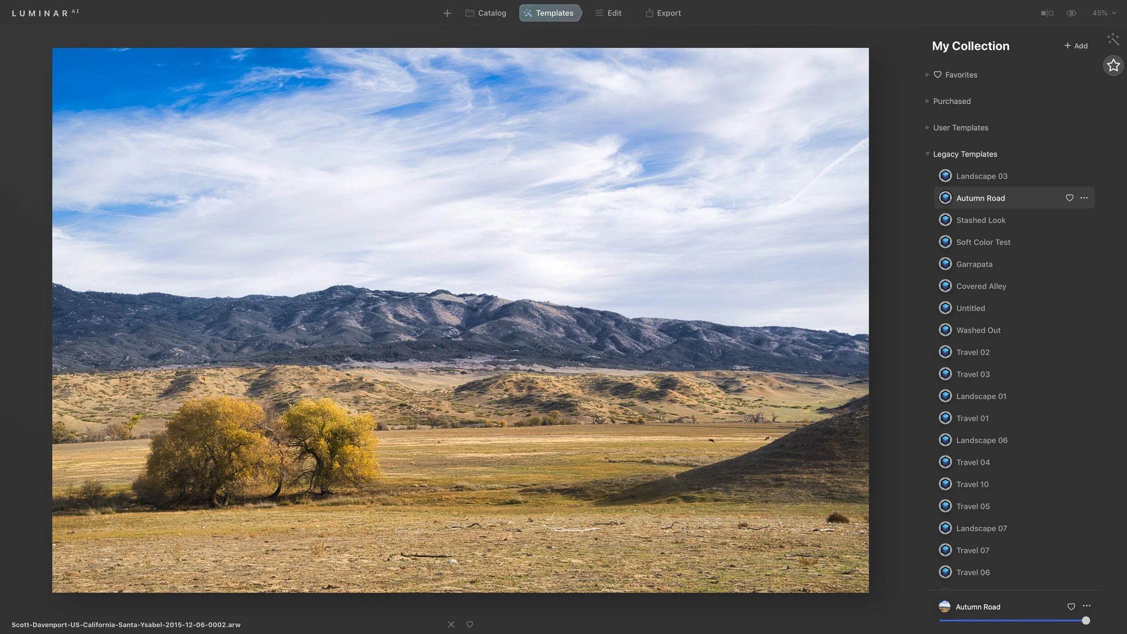1127x634 pixels.
Task: Click the before/after comparison icon
Action: pos(1046,13)
